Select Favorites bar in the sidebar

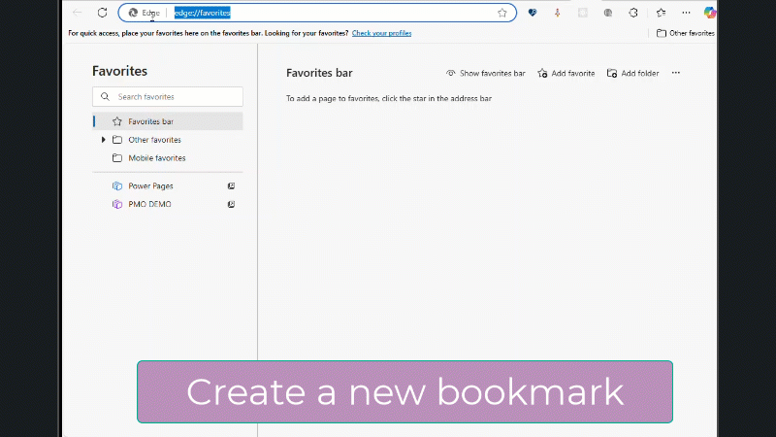(x=168, y=121)
